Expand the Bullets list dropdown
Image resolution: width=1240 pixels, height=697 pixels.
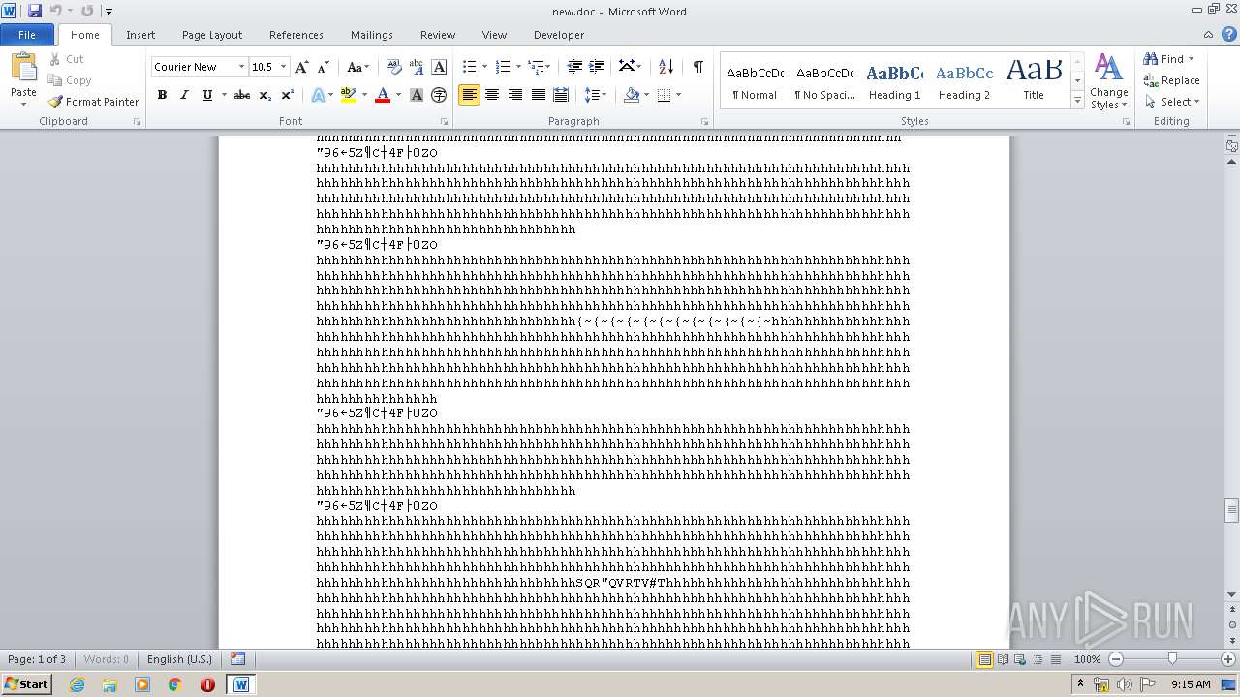(x=485, y=67)
